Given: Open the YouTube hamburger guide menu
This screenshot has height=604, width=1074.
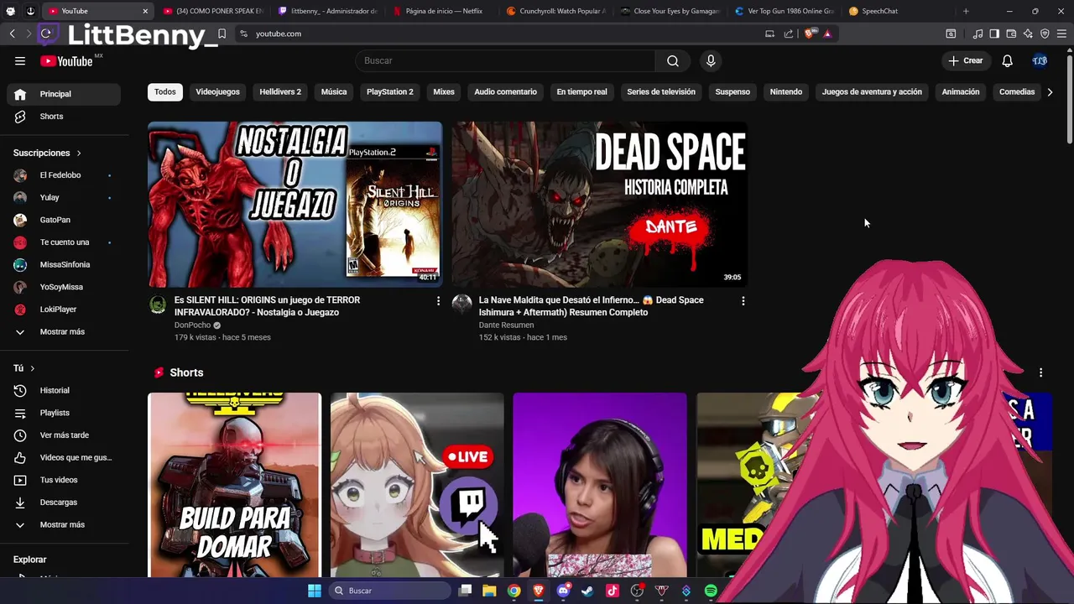Looking at the screenshot, I should click(20, 60).
